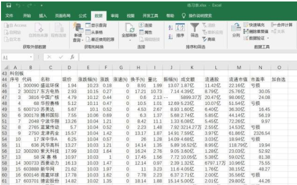Click the cell with 中国广核
This screenshot has height=185, width=297.
(x=50, y=97)
